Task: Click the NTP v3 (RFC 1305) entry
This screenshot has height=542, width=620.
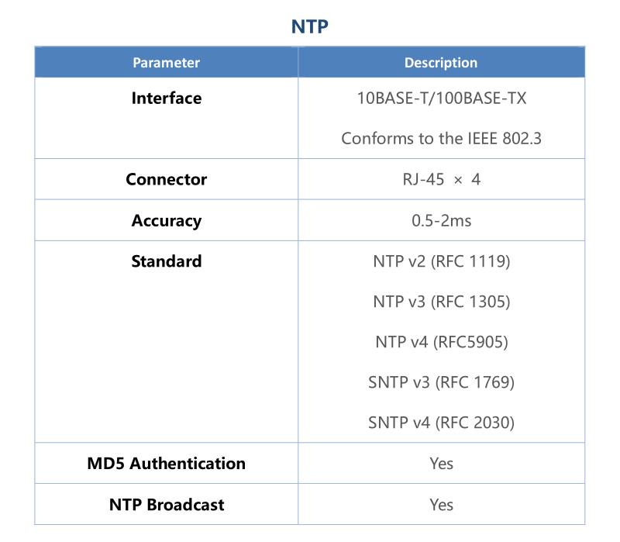Action: click(441, 302)
